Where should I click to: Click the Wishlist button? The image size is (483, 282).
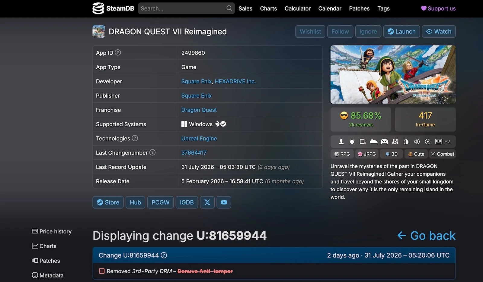(x=310, y=31)
